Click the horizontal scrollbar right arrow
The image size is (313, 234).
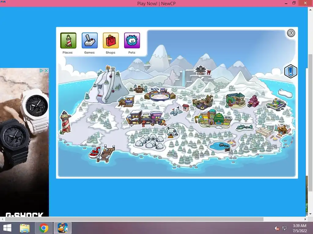(305, 219)
